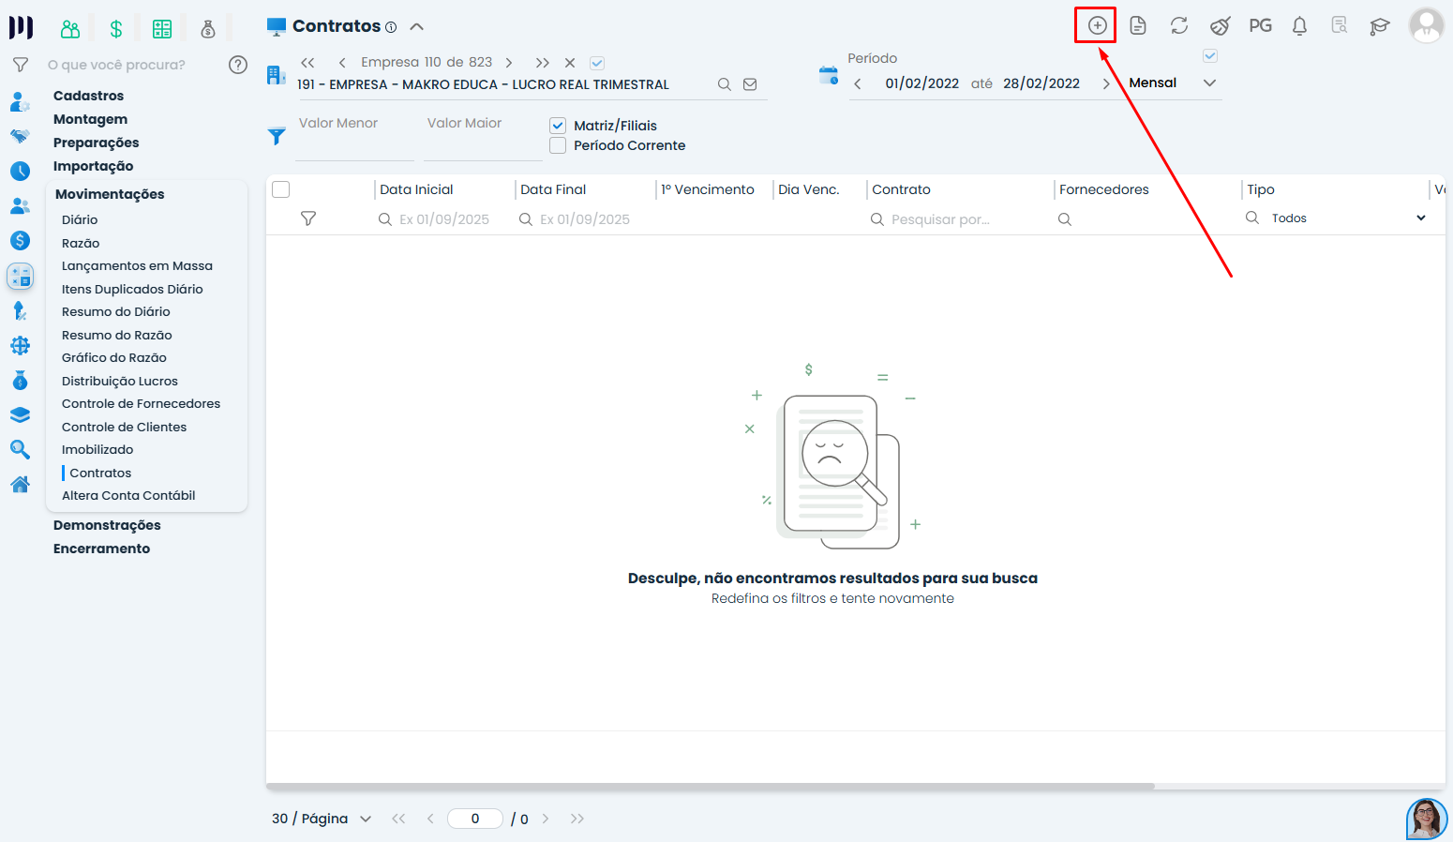The height and width of the screenshot is (842, 1453).
Task: Click the envelope icon next to company name
Action: click(x=750, y=84)
